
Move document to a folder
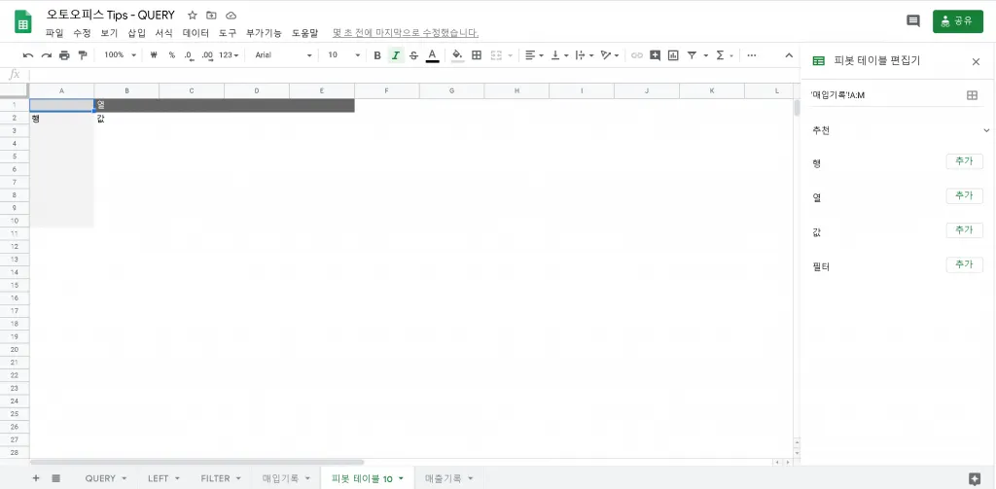tap(211, 16)
